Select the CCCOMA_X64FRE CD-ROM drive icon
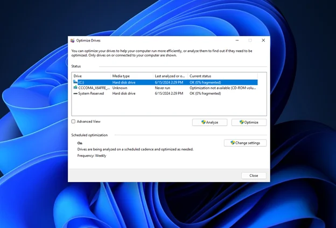 point(75,87)
